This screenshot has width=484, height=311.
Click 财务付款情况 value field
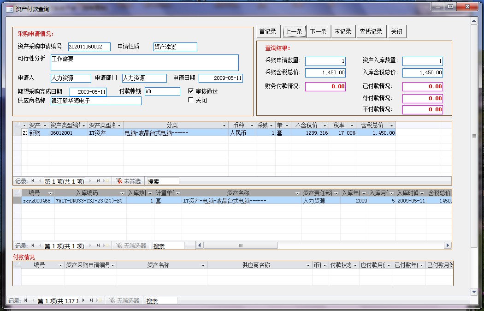point(325,86)
